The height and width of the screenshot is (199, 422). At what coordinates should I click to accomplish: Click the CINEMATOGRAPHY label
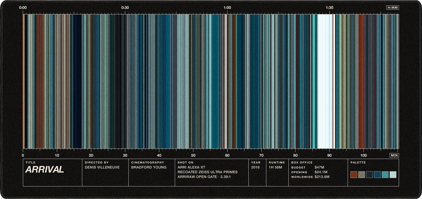point(148,162)
